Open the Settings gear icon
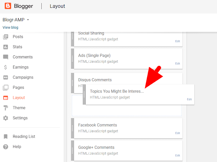The image size is (217, 162). pyautogui.click(x=5, y=118)
